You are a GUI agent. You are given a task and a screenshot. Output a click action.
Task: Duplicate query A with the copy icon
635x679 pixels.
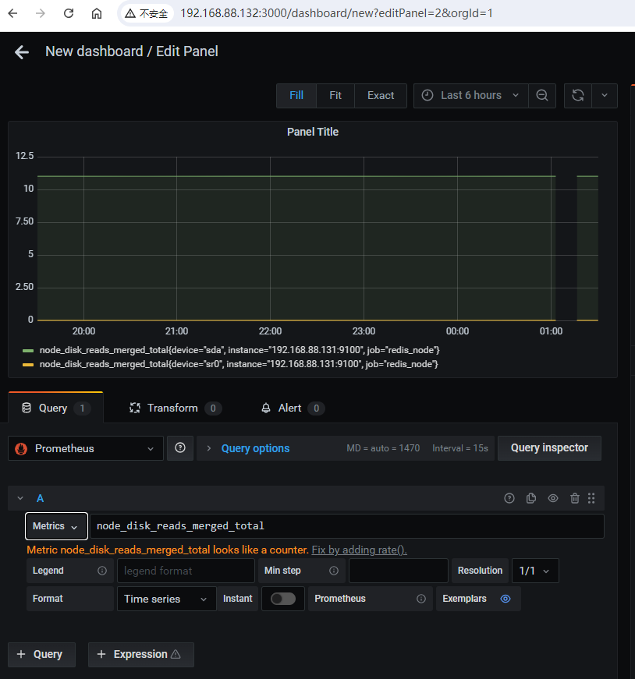pos(531,498)
